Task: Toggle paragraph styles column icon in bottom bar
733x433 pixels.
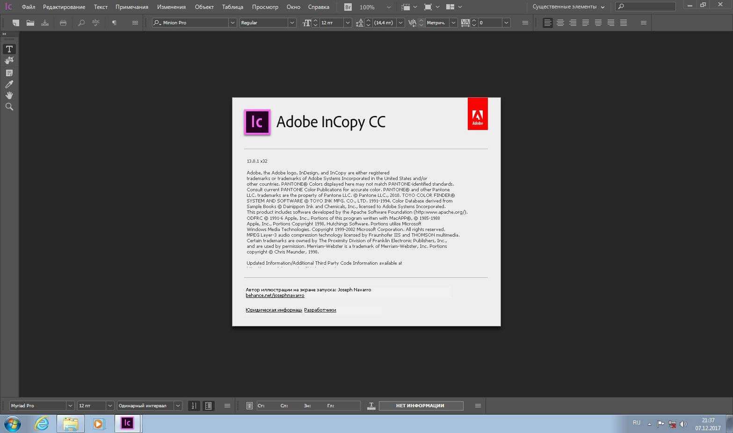Action: tap(209, 405)
